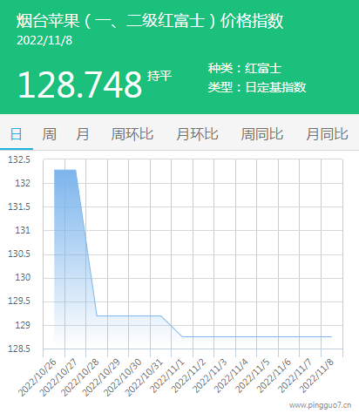Click the 类型：日定基指数 label
The height and width of the screenshot is (413, 359).
[x=257, y=87]
